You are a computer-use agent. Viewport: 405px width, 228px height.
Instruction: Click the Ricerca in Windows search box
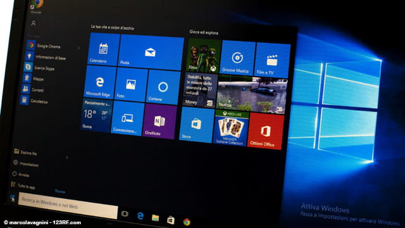[68, 206]
